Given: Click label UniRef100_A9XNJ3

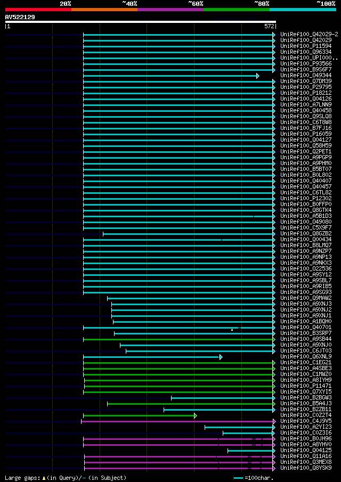Looking at the screenshot, I should point(306,304).
